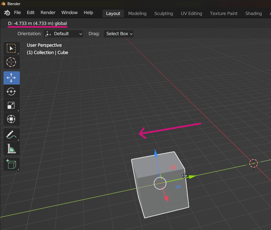The height and width of the screenshot is (230, 271).
Task: Switch to the Texture Paint workspace tab
Action: click(x=224, y=13)
